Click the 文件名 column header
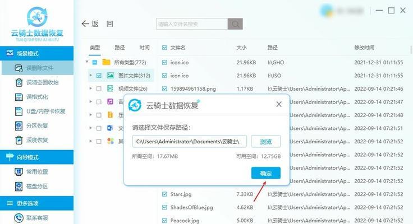 pos(178,48)
